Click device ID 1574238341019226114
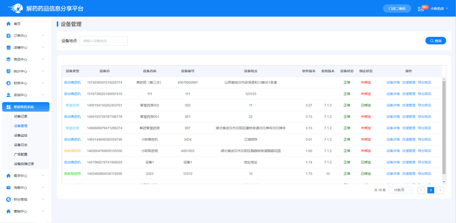Image resolution: width=456 pixels, height=223 pixels. (105, 82)
